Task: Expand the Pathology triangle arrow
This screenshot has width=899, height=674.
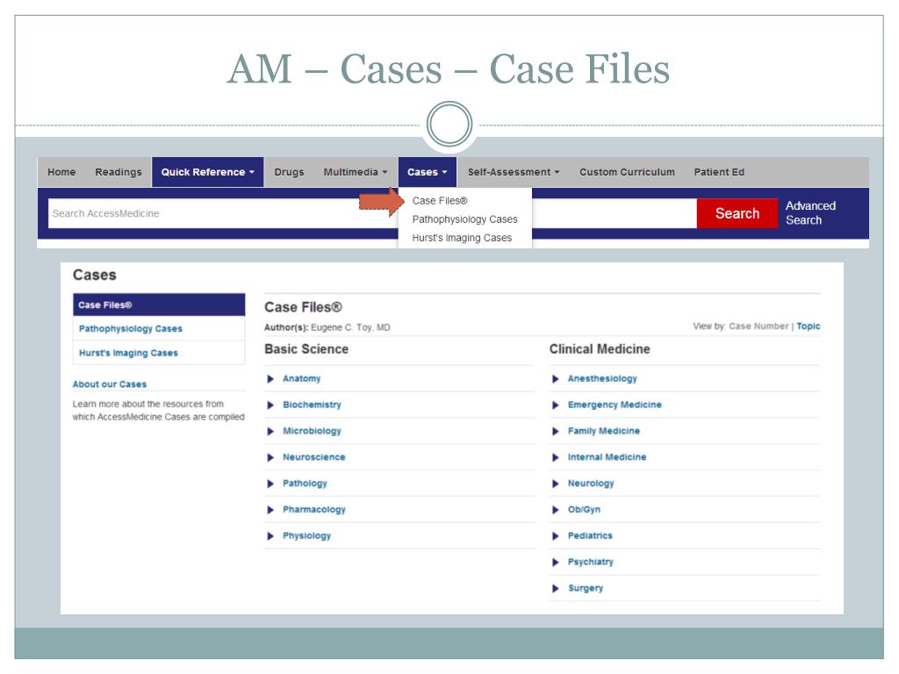Action: (270, 484)
